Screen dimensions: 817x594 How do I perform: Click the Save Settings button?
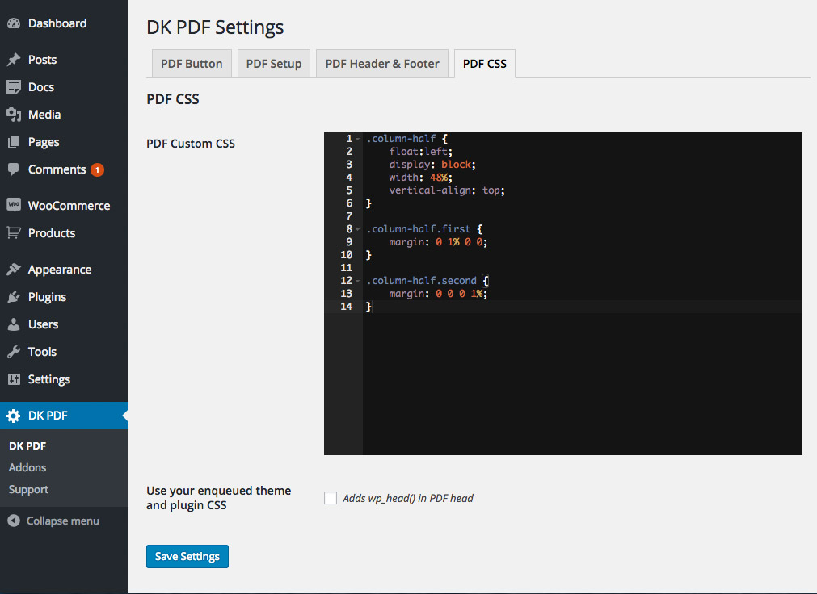point(187,556)
